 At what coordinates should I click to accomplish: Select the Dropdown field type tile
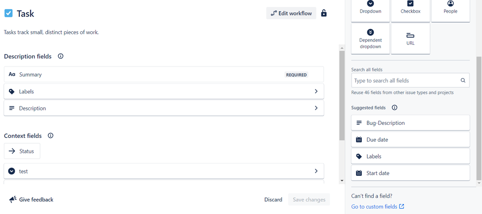pos(371,11)
